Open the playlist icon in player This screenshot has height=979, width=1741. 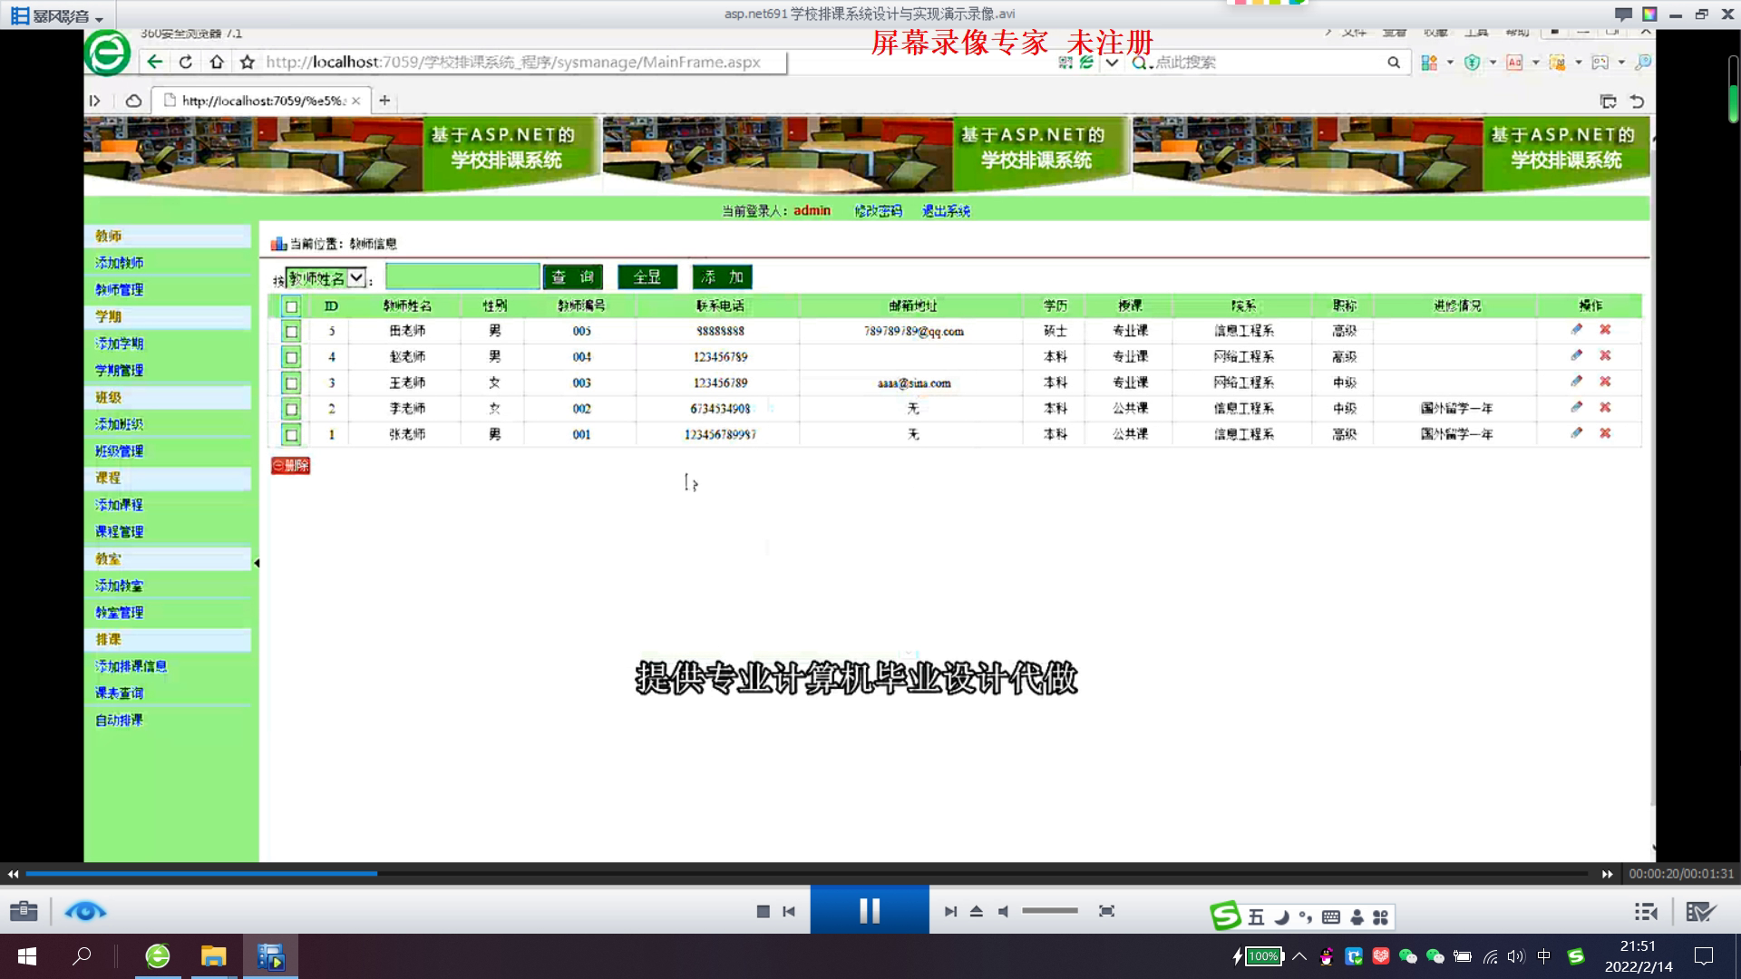pos(1646,911)
